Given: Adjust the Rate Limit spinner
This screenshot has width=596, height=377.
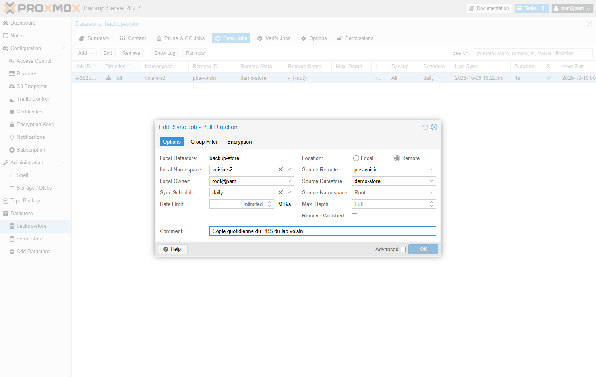Looking at the screenshot, I should pyautogui.click(x=269, y=204).
